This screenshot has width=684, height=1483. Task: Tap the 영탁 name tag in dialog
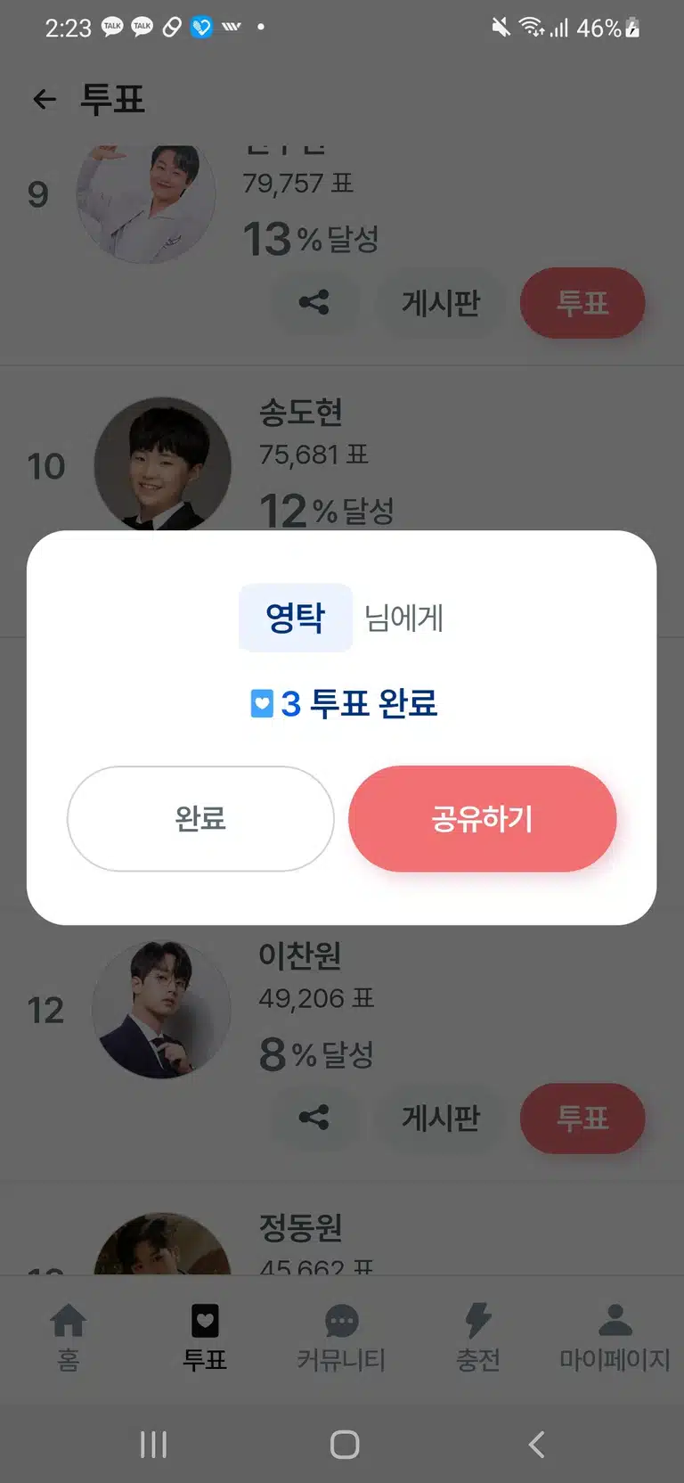[x=296, y=618]
